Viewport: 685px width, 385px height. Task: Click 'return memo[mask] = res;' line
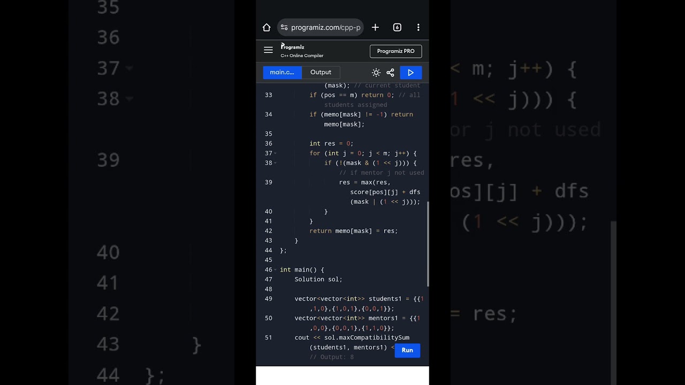[354, 231]
